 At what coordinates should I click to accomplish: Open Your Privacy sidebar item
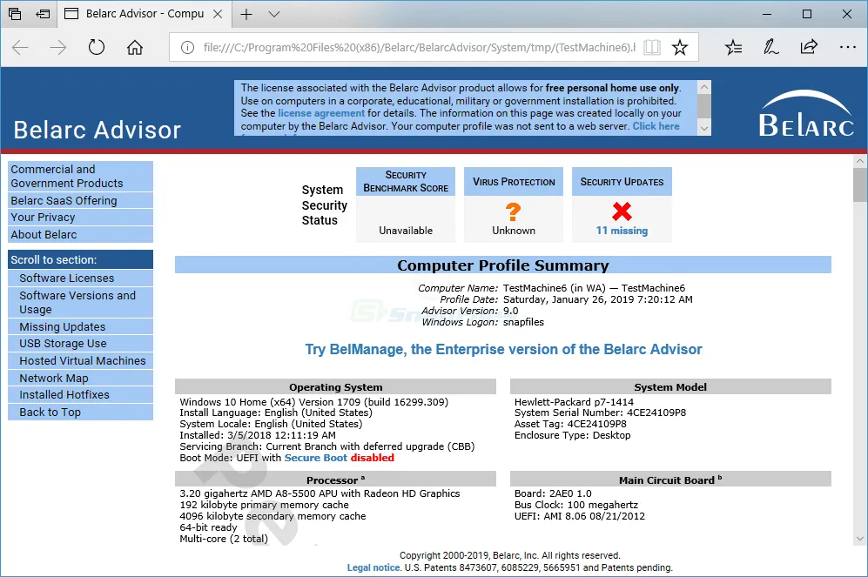80,218
